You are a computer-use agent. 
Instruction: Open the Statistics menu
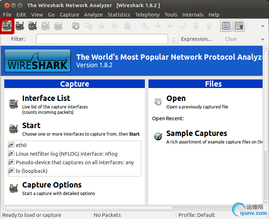(119, 15)
